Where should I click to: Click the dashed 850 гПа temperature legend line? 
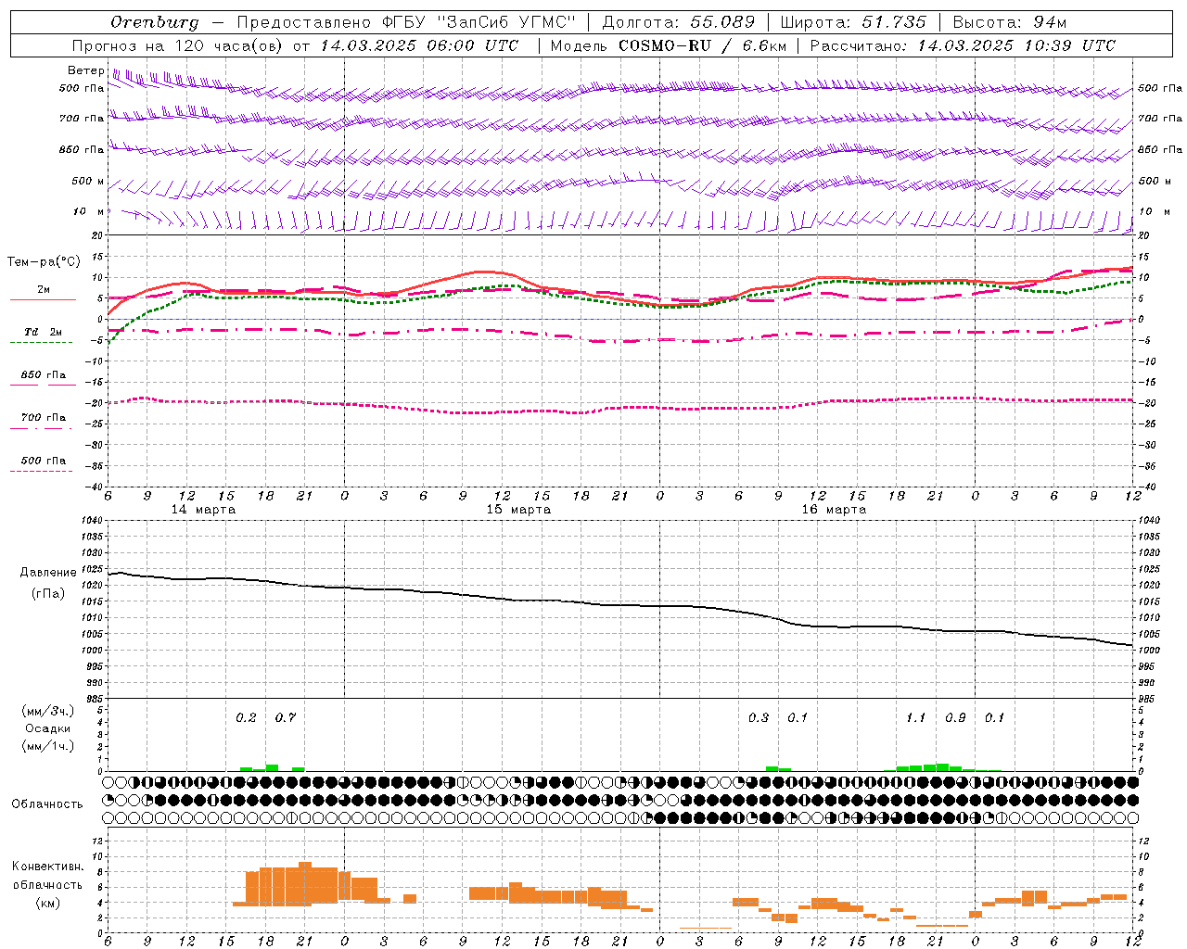point(41,385)
